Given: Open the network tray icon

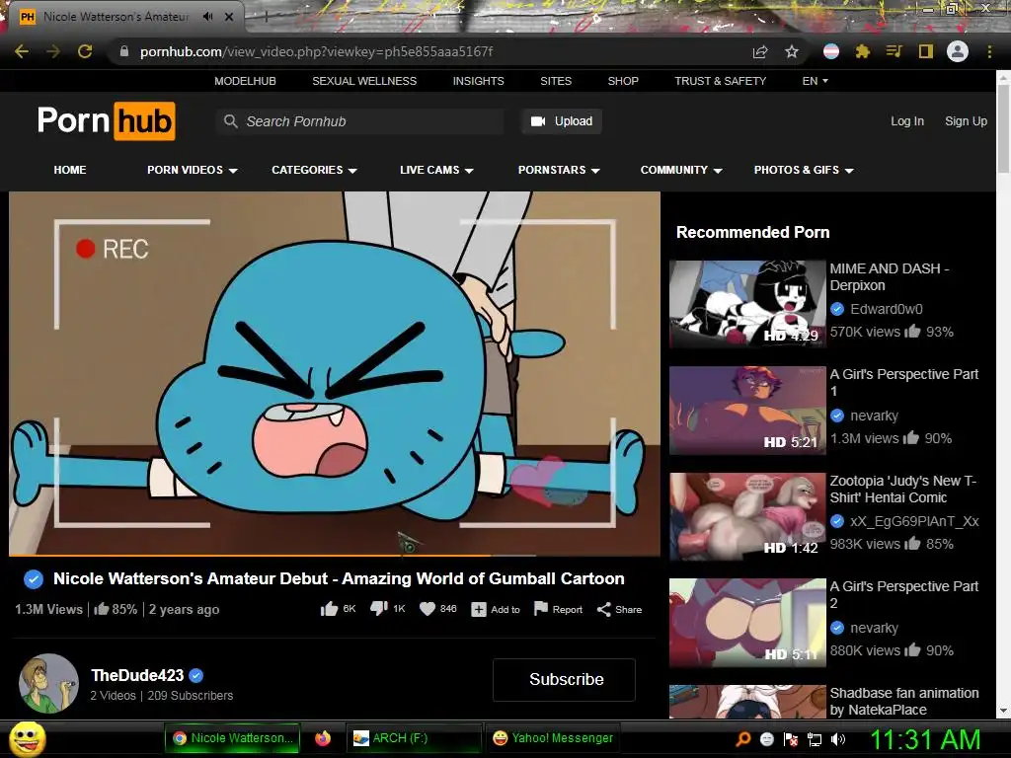Looking at the screenshot, I should 815,739.
